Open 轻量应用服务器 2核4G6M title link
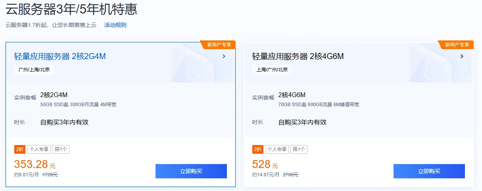This screenshot has height=191, width=482. (298, 56)
